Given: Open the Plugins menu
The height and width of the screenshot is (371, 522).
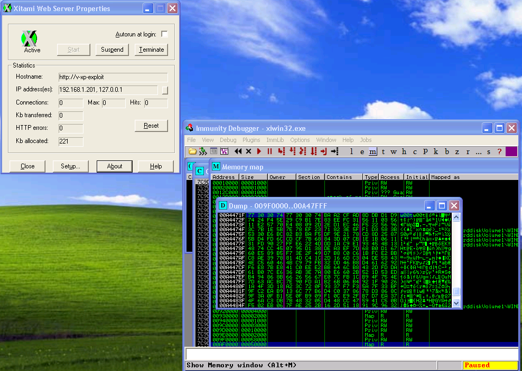Looking at the screenshot, I should (x=251, y=140).
